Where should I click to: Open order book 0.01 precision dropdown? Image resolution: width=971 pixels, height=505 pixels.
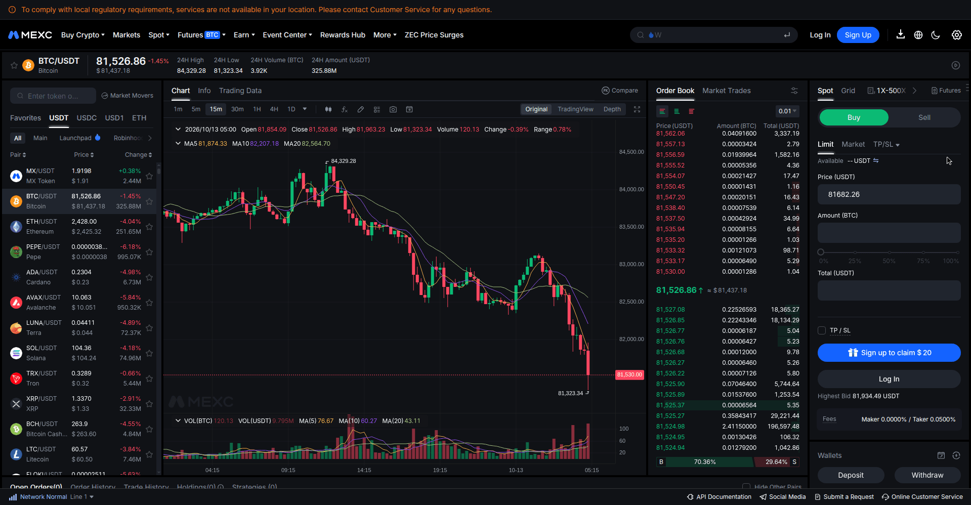click(787, 111)
